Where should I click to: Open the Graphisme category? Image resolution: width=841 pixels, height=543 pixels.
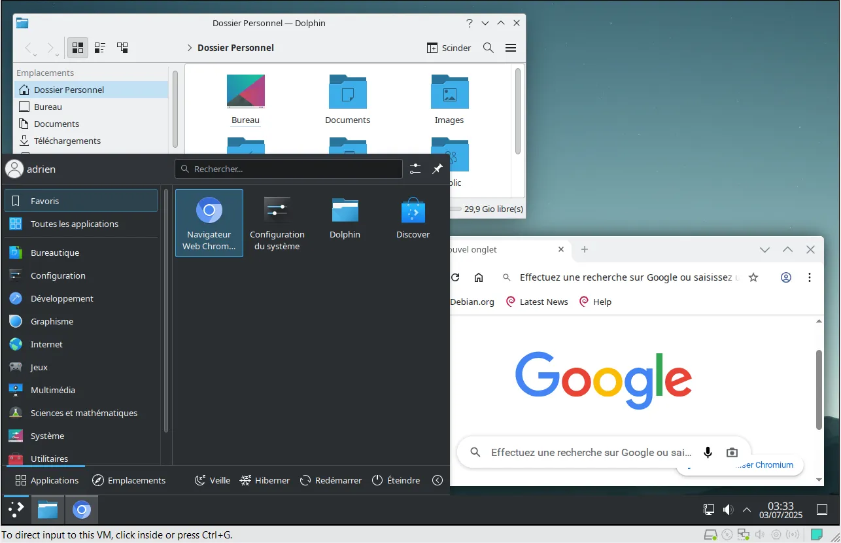(x=81, y=321)
